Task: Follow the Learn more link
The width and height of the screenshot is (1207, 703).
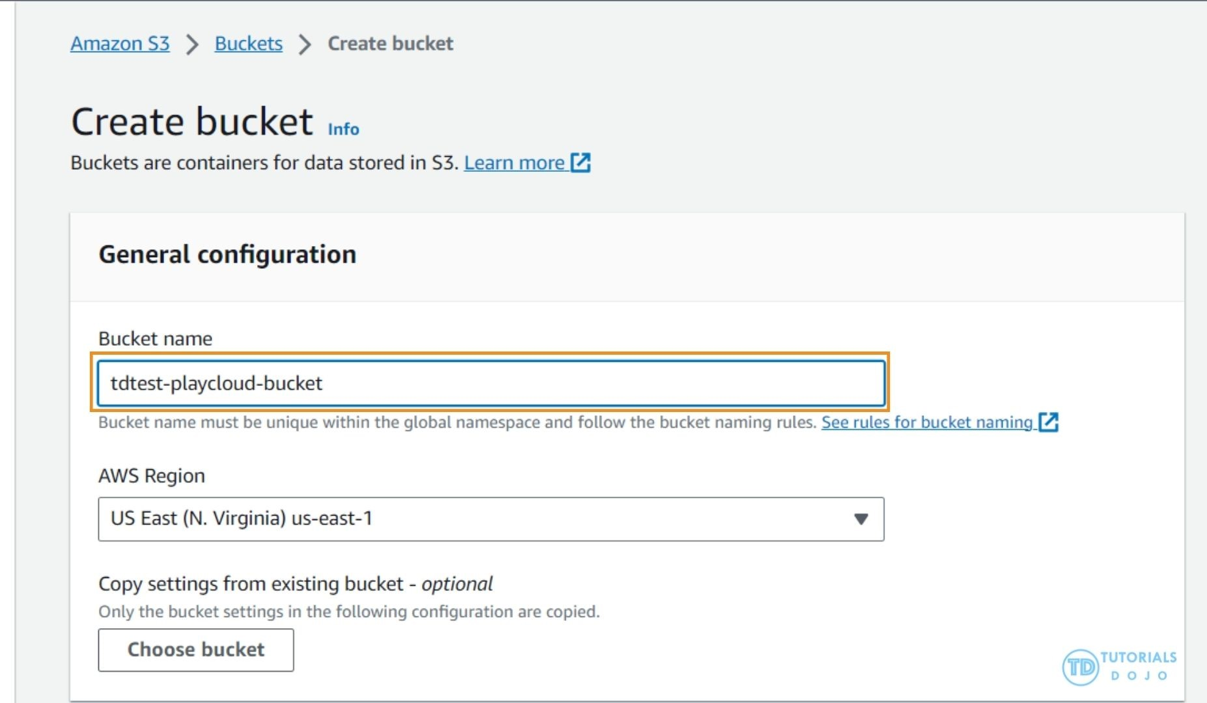Action: [x=514, y=163]
